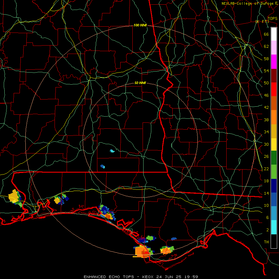279x279 pixels.
Task: Click the navy blue legend swatch
Action: 274,186
